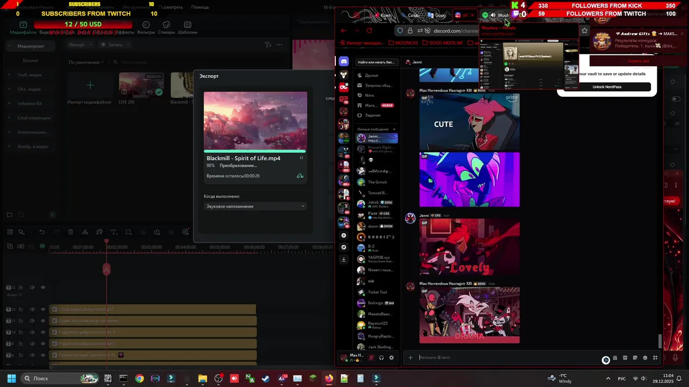Expand the Обл. медиа tree item
689x387 pixels.
point(9,89)
